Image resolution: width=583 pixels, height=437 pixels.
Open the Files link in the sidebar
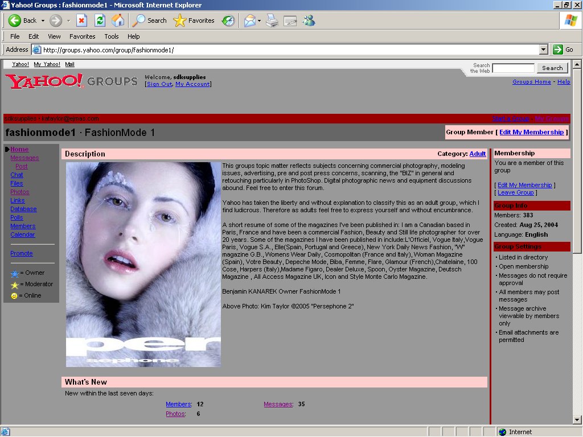tap(17, 184)
